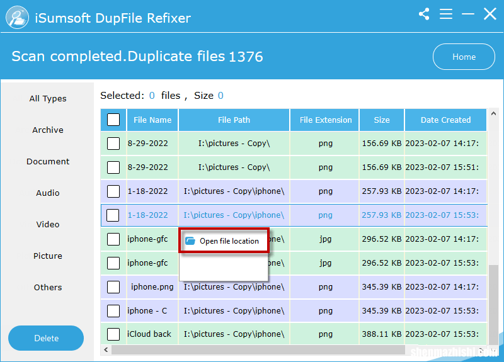Viewport: 504px width, 362px height.
Task: Go back to Home
Action: [464, 57]
